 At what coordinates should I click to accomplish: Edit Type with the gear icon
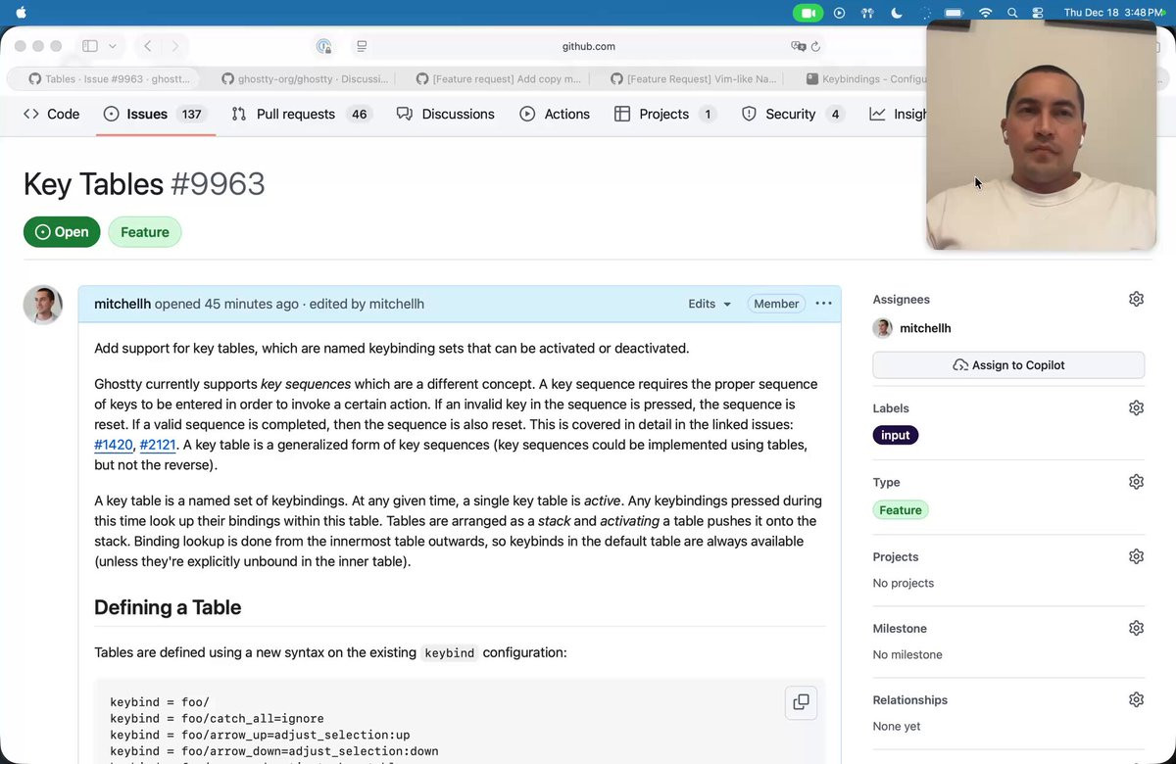[x=1136, y=482]
